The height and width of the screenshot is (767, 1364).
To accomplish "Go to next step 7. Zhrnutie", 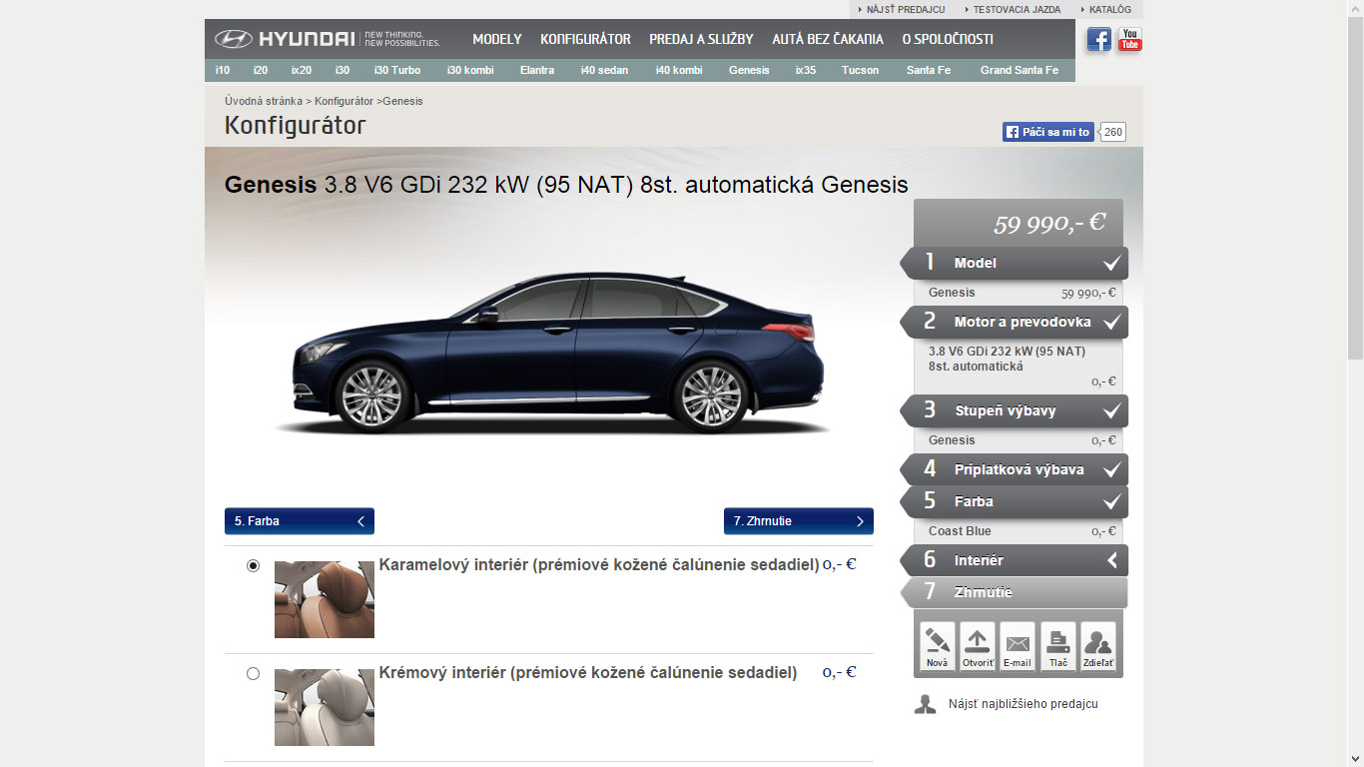I will click(x=798, y=521).
